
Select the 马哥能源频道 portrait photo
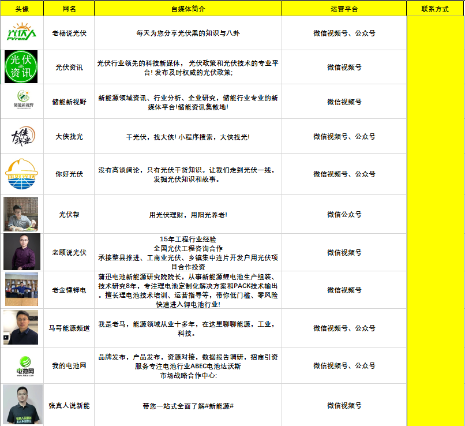point(21,327)
